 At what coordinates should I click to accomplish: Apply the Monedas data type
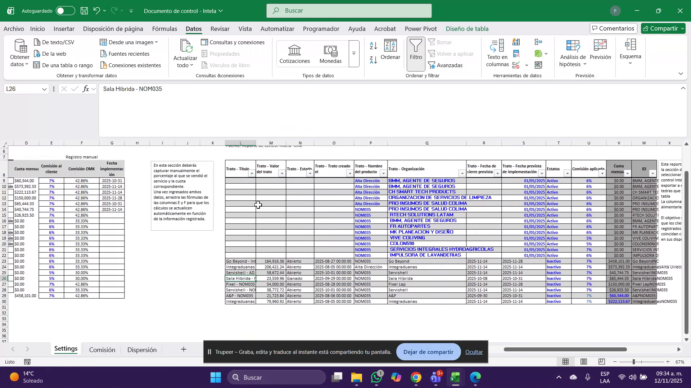330,53
